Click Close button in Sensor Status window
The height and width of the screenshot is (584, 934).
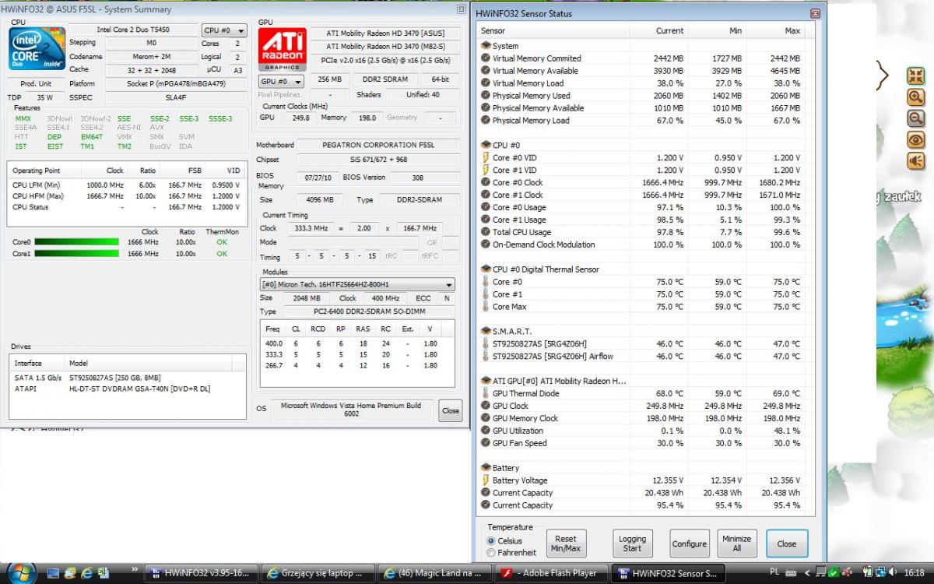point(787,544)
